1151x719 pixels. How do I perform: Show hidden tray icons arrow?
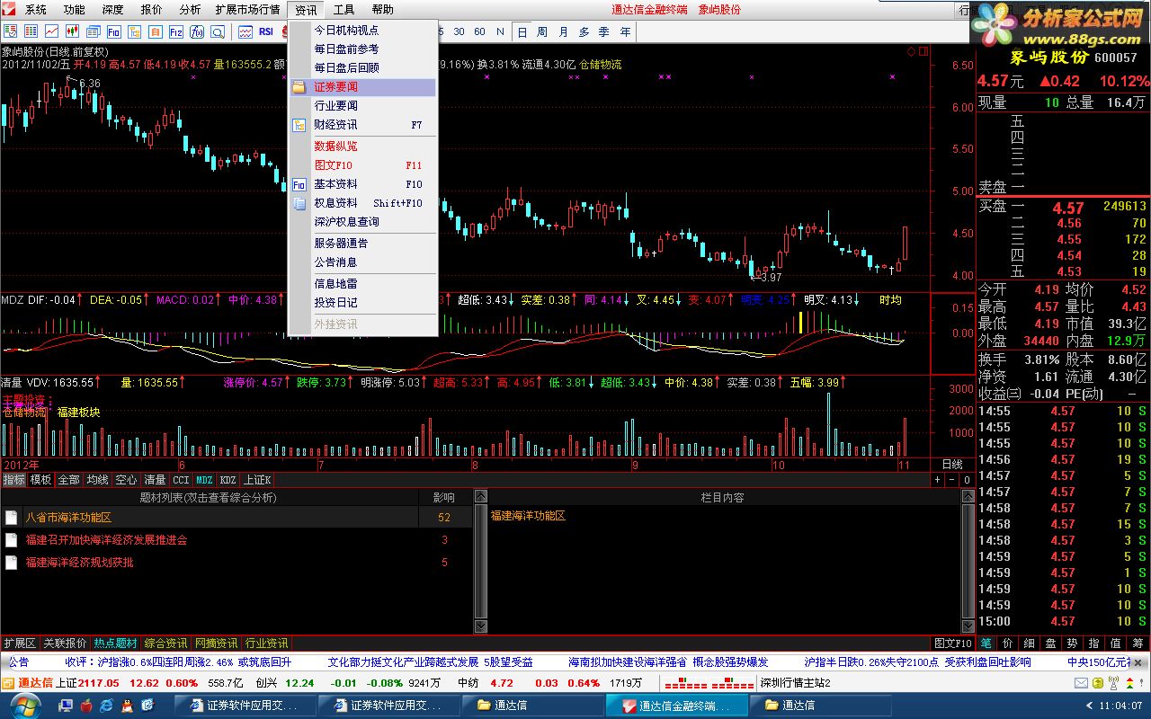point(1090,706)
